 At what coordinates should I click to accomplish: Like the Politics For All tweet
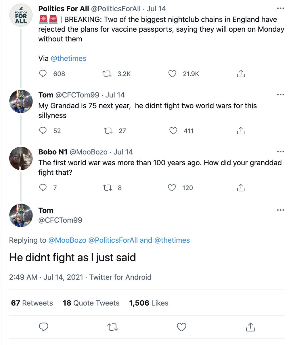tap(172, 74)
